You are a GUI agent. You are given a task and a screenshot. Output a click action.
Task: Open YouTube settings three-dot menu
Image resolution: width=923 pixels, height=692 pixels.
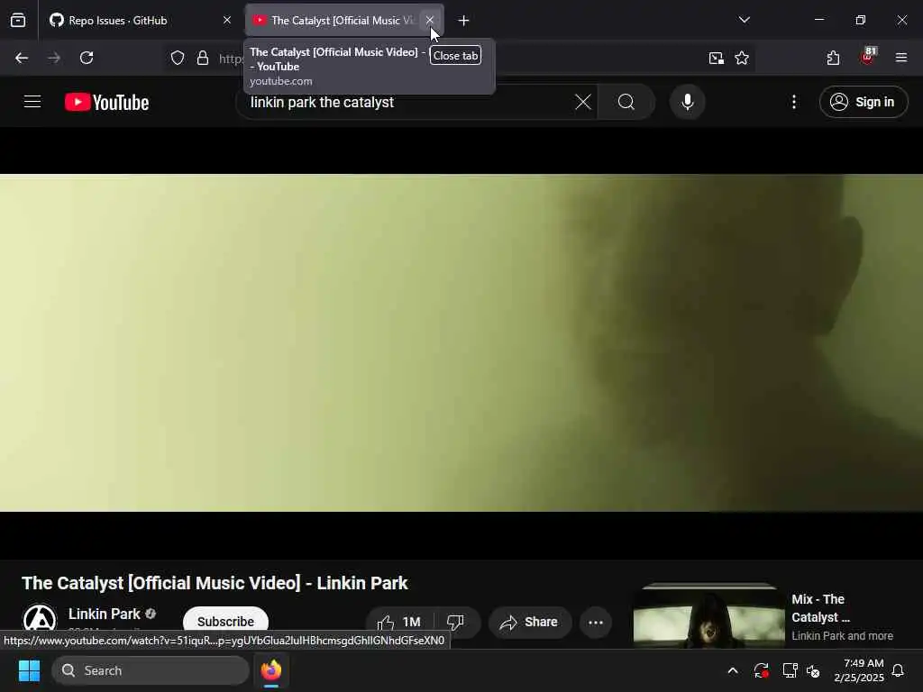pos(794,103)
